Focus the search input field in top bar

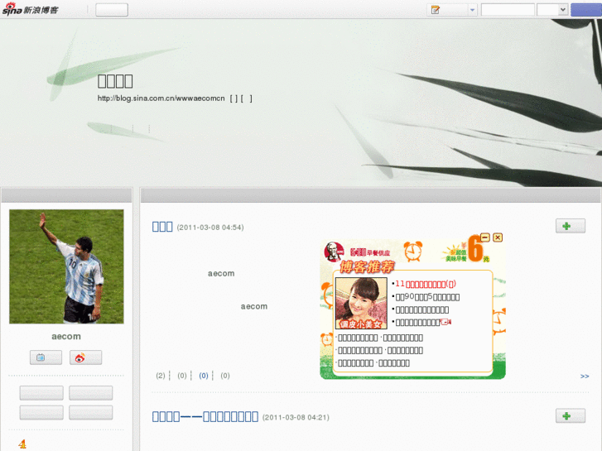click(x=508, y=10)
